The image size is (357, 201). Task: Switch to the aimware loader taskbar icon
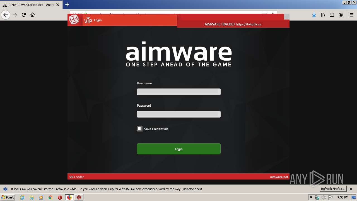pyautogui.click(x=79, y=197)
